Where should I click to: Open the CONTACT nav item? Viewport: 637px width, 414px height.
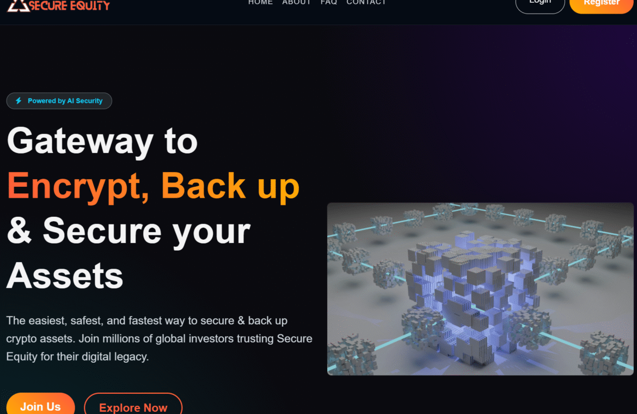tap(366, 2)
